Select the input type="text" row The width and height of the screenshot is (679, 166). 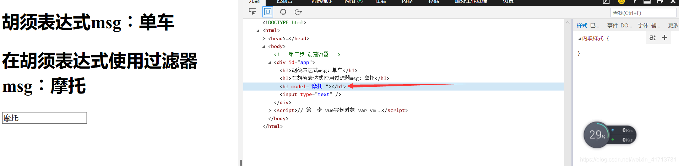[x=310, y=95]
